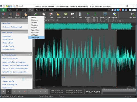
Task: Open the help question mark icon
Action: pos(126,10)
